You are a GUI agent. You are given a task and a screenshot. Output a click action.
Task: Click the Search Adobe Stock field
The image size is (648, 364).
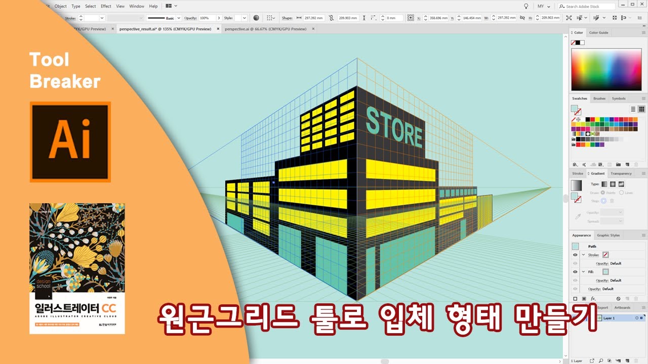click(x=587, y=7)
